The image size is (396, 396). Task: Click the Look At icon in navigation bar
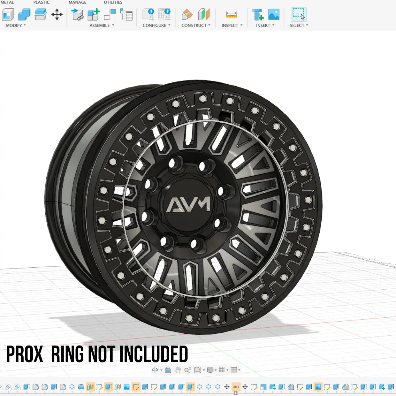tap(168, 370)
